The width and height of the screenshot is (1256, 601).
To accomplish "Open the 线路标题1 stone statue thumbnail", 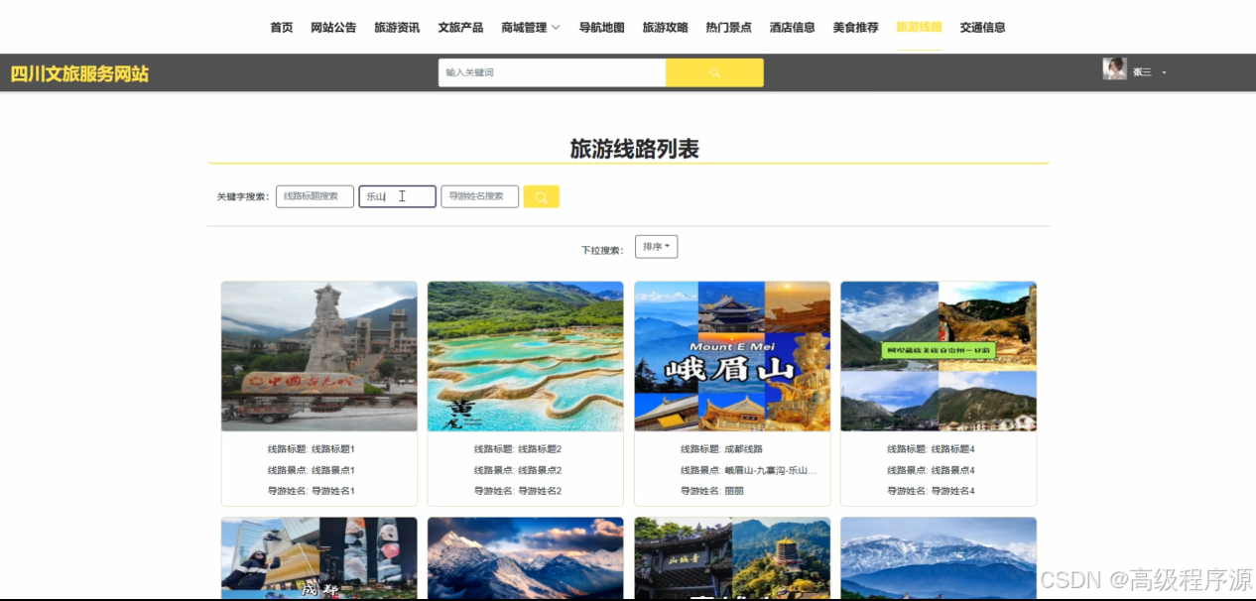I will (x=319, y=356).
